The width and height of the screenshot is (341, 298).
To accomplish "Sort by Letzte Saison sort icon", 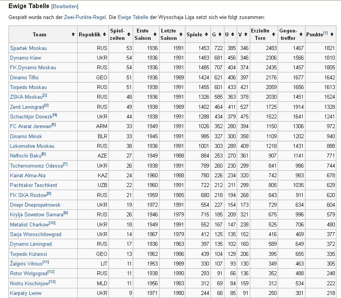I will 181,34.
